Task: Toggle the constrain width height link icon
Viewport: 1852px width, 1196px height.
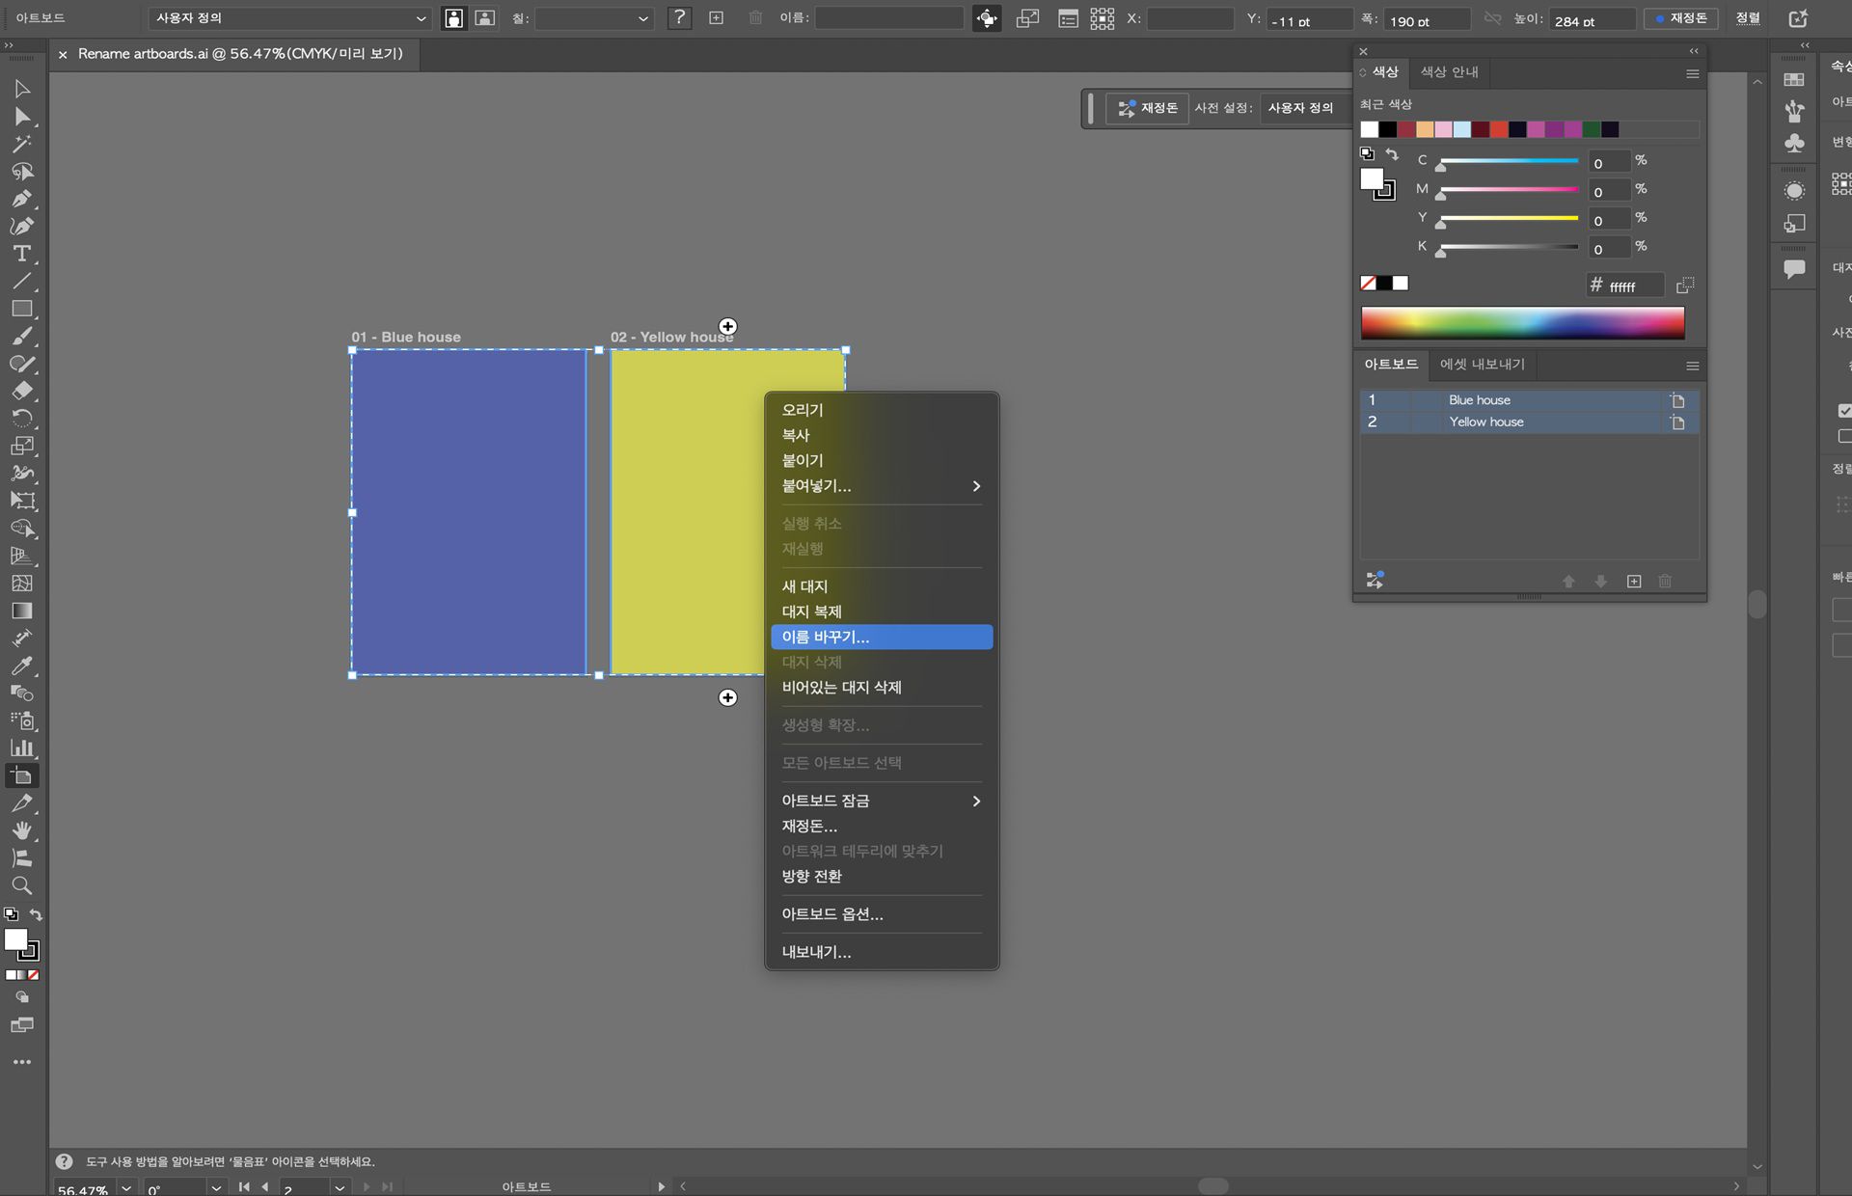Action: click(x=1492, y=18)
